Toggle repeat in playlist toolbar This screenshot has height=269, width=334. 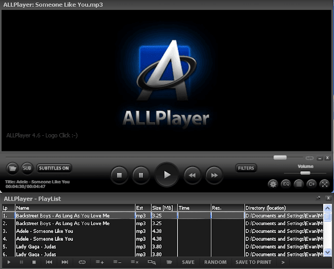point(82,262)
